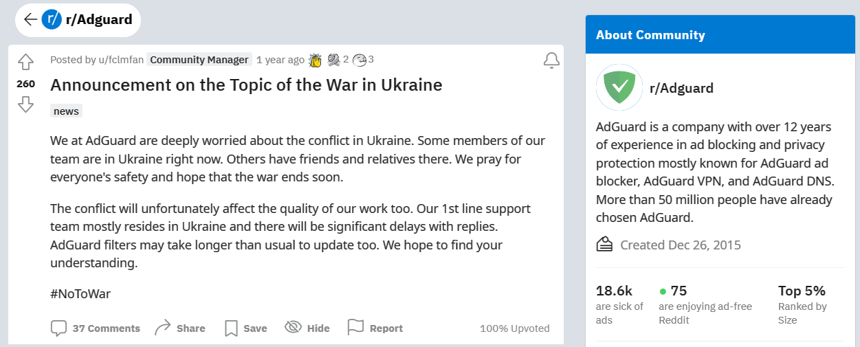Click the Community Manager flair label

click(199, 60)
